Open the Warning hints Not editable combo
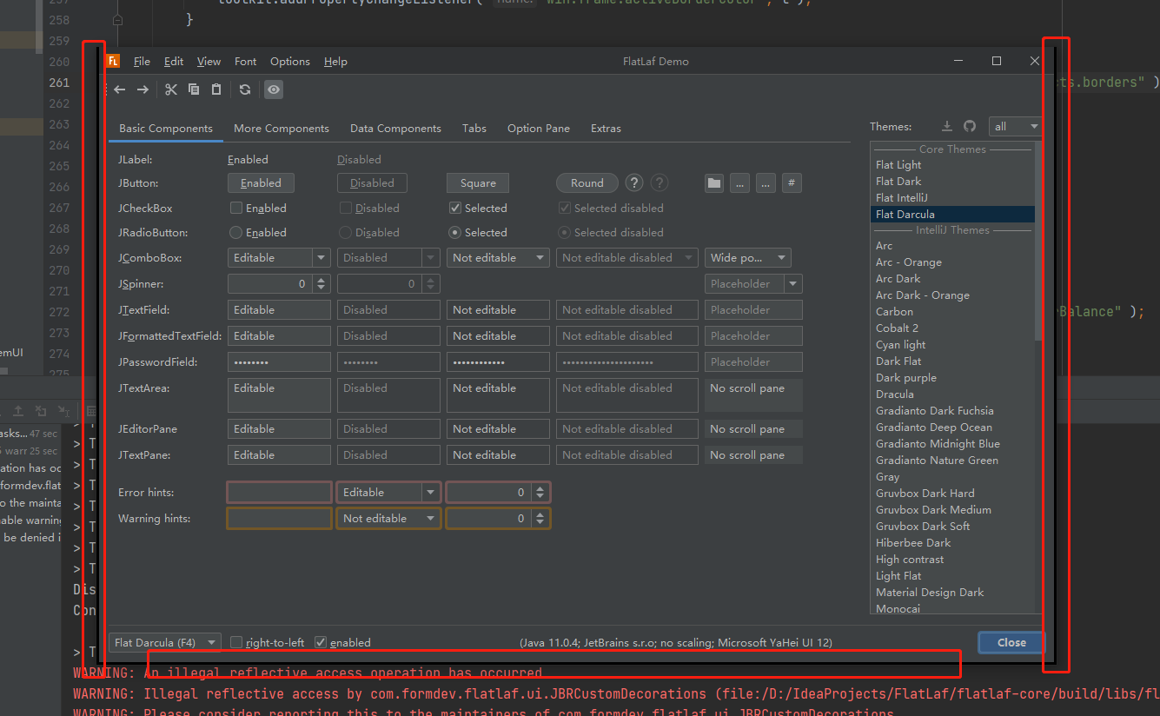Screen dimensions: 1160x716 click(388, 518)
